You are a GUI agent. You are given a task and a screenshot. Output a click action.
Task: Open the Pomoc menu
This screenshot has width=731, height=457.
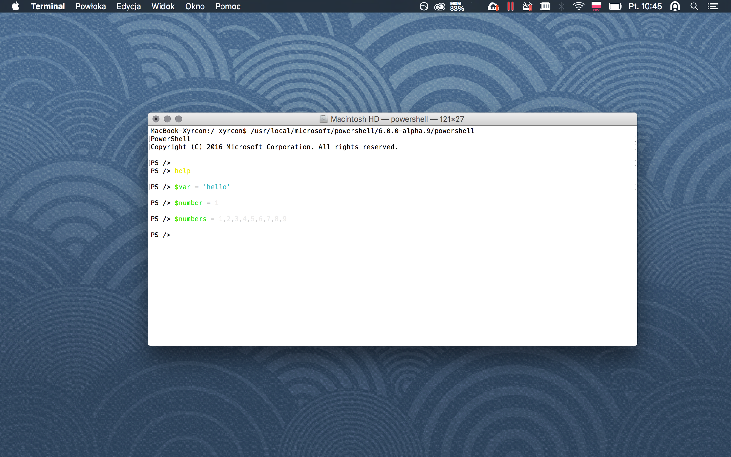tap(228, 6)
